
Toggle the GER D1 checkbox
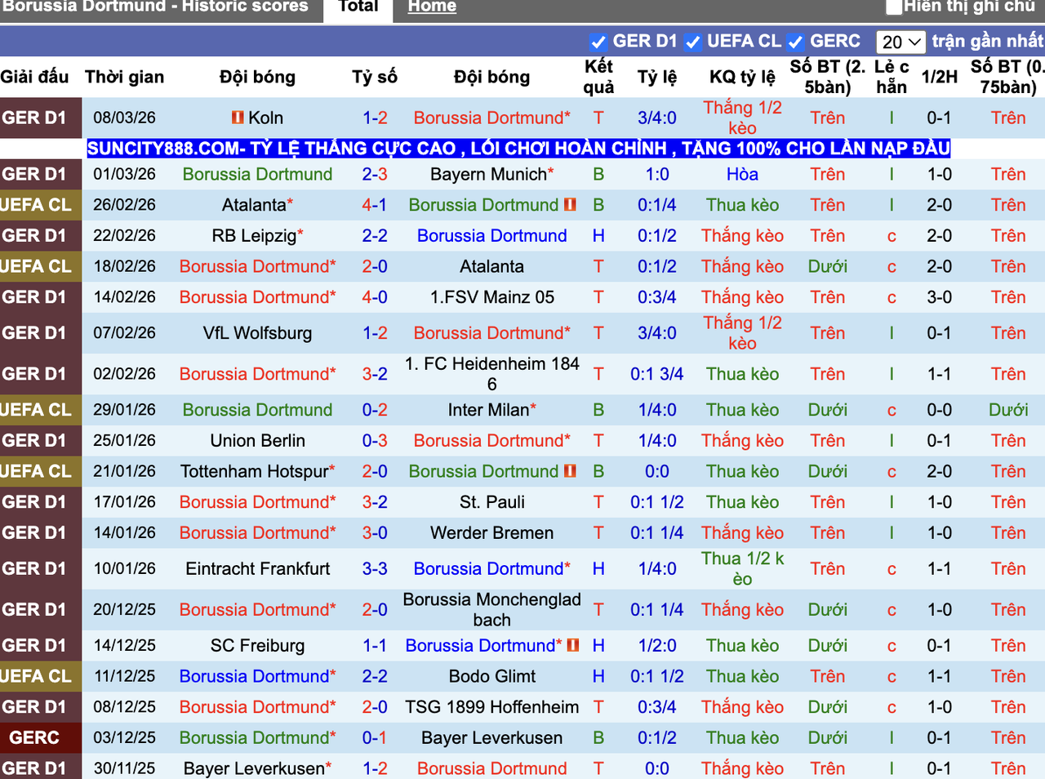pos(598,42)
